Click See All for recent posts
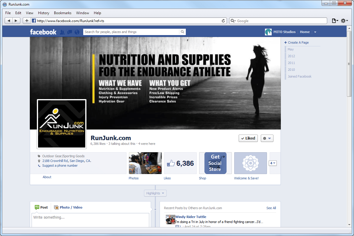The height and width of the screenshot is (236, 354). (x=271, y=208)
